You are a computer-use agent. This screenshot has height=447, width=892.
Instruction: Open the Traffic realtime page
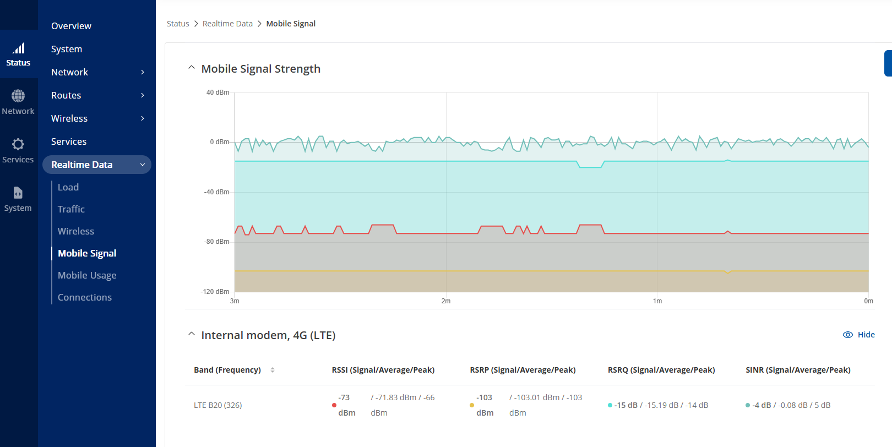pyautogui.click(x=71, y=209)
